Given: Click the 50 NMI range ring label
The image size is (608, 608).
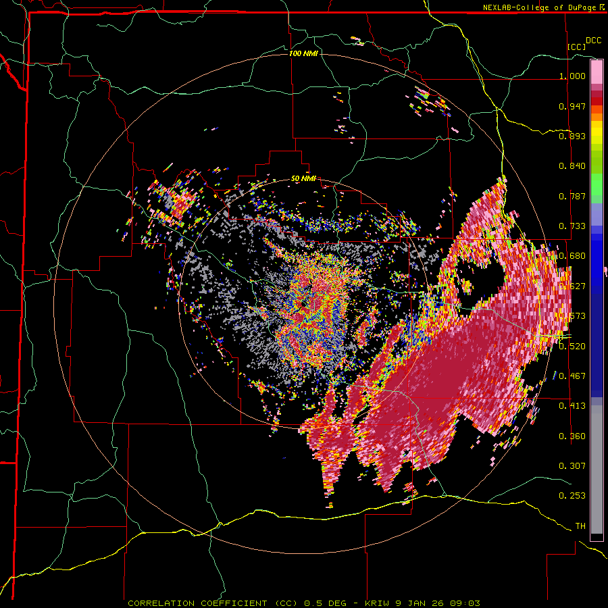Looking at the screenshot, I should tap(303, 179).
